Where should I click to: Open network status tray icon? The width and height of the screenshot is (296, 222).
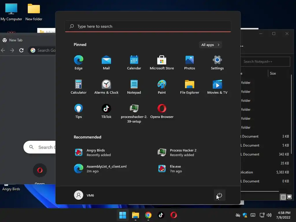262,215
